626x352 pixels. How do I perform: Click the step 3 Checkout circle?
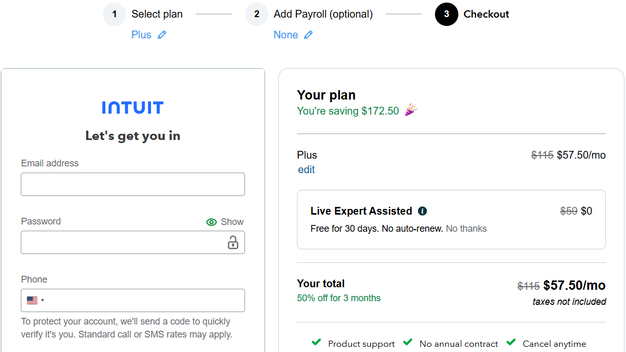446,14
